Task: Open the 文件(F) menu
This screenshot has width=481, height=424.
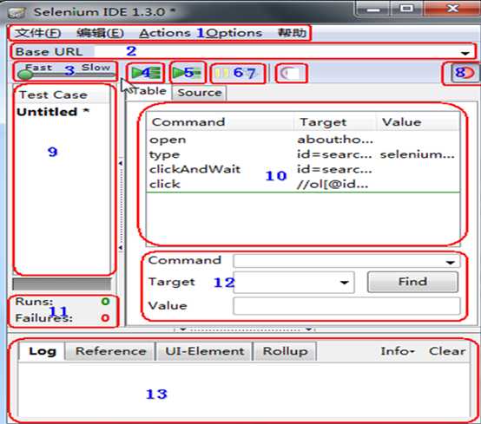Action: [37, 33]
